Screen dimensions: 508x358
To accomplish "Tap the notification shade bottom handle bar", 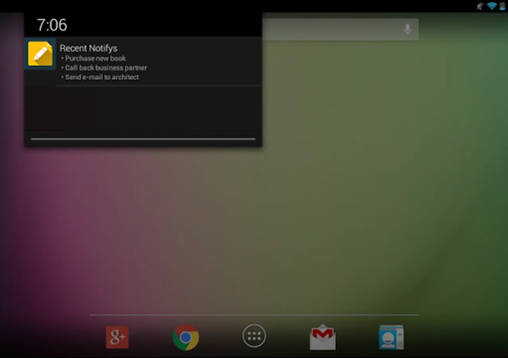I will click(143, 139).
